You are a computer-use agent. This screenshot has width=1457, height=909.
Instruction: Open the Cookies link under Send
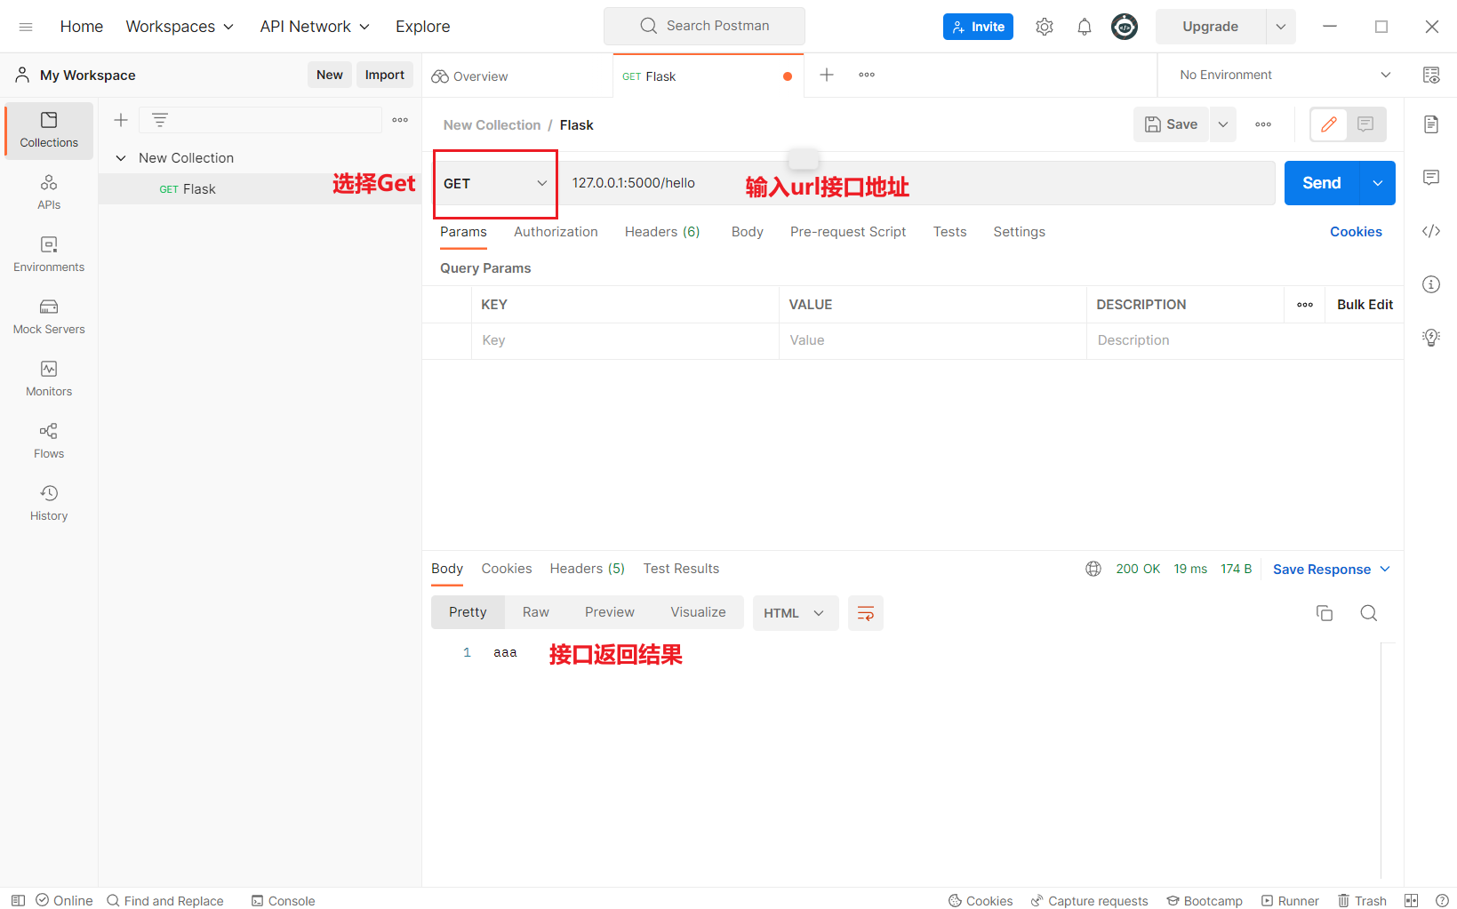[1356, 232]
